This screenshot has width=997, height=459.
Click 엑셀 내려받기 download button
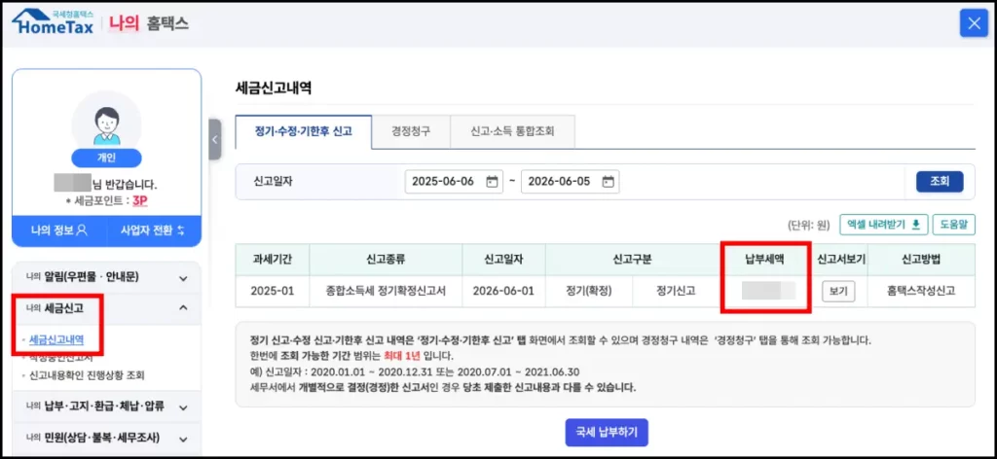pyautogui.click(x=884, y=224)
